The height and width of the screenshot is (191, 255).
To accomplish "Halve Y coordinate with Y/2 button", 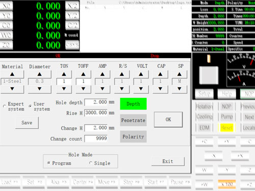I will click(72, 16).
